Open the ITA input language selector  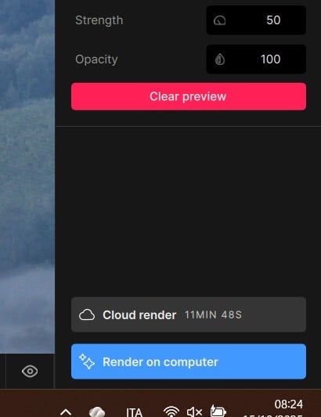pos(134,412)
